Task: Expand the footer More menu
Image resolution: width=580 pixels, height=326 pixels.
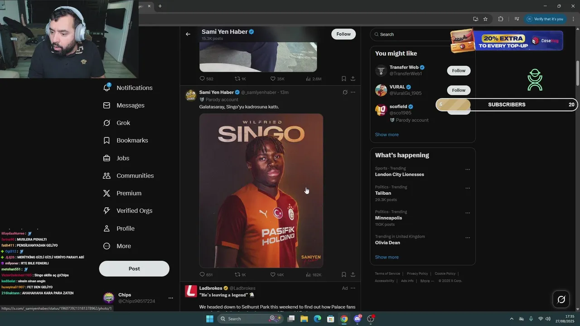Action: click(x=427, y=281)
